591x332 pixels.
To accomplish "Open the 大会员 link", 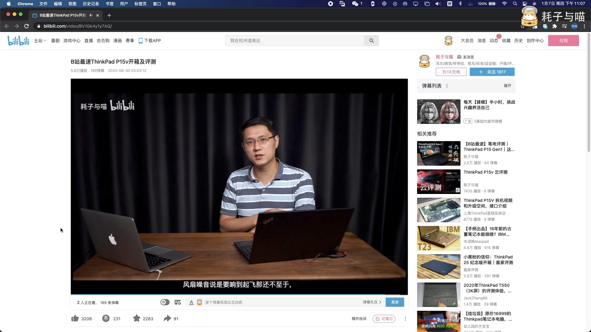I will pos(467,41).
